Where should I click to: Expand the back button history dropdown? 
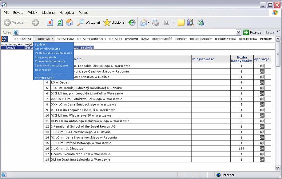[27, 22]
